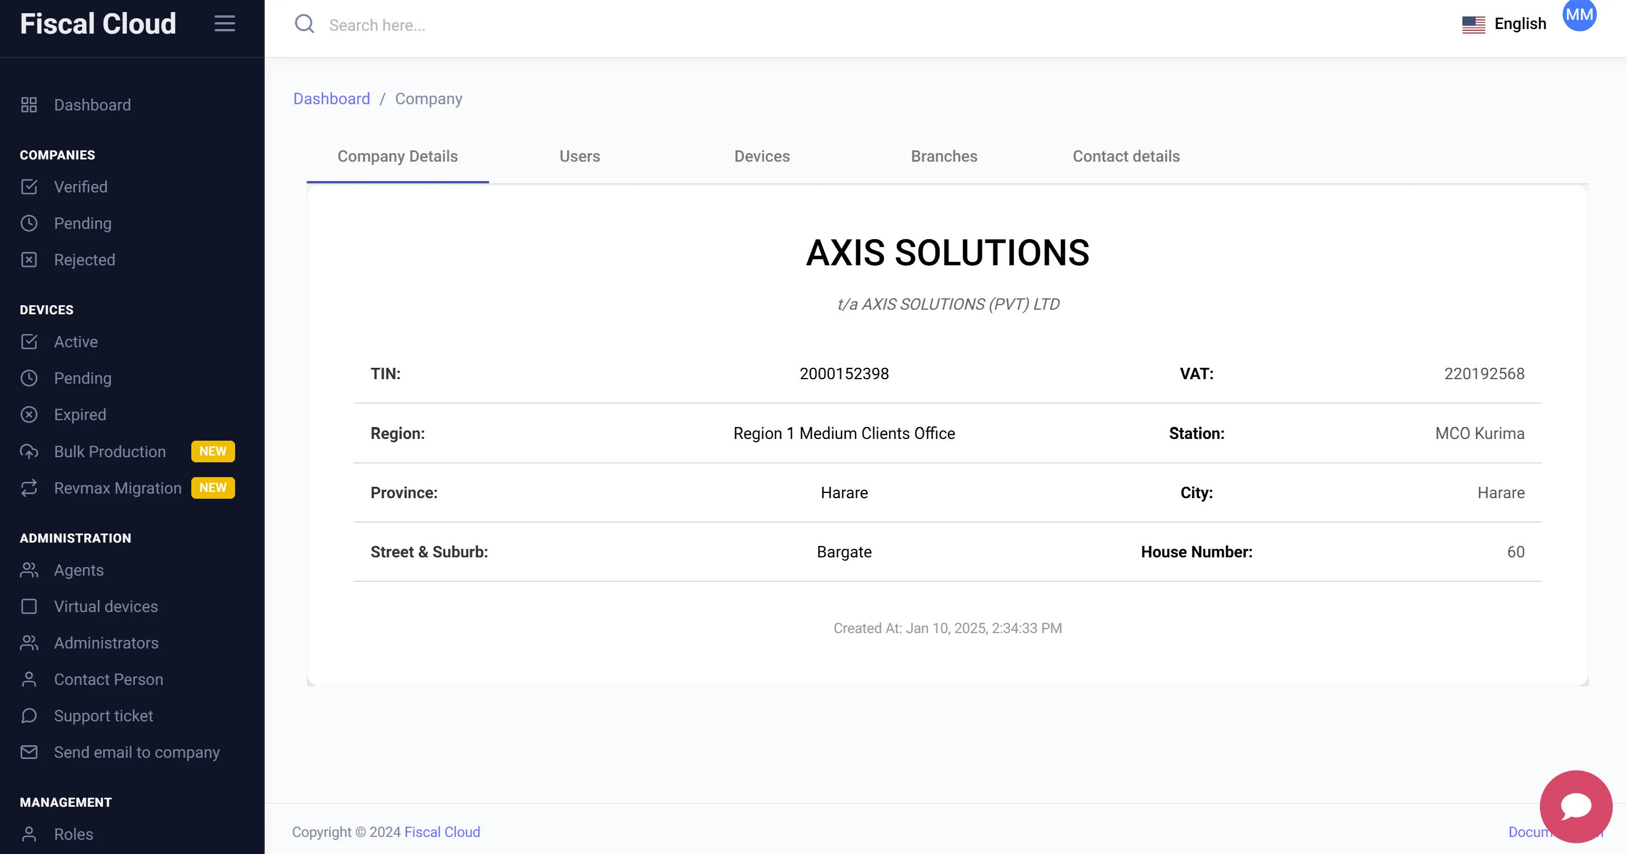The width and height of the screenshot is (1627, 854).
Task: Open the Branches tab
Action: point(944,157)
